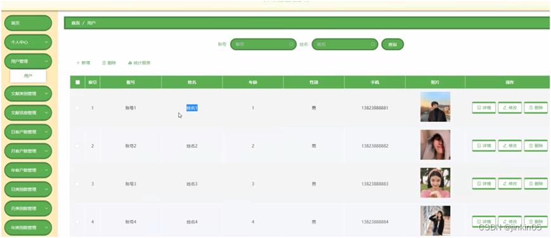Click 首页 in the breadcrumb
Viewport: 551px width, 238px height.
tap(75, 23)
